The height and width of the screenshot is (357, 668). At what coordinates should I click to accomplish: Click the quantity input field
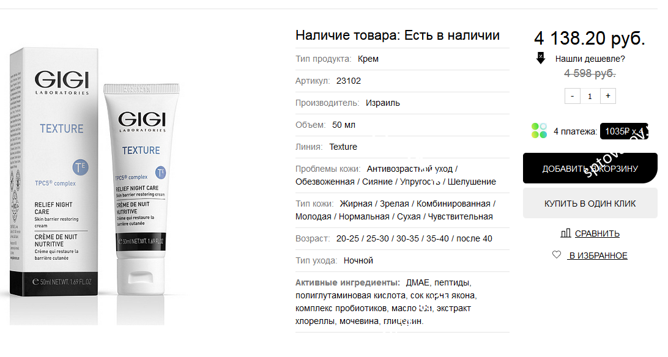click(590, 96)
